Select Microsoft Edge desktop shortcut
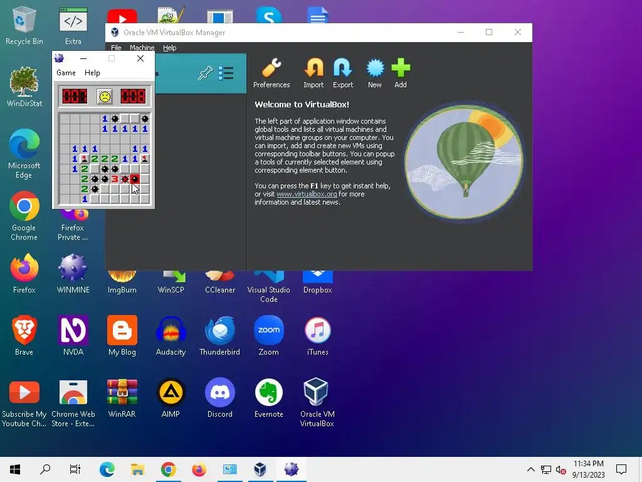The height and width of the screenshot is (482, 642). [x=24, y=154]
